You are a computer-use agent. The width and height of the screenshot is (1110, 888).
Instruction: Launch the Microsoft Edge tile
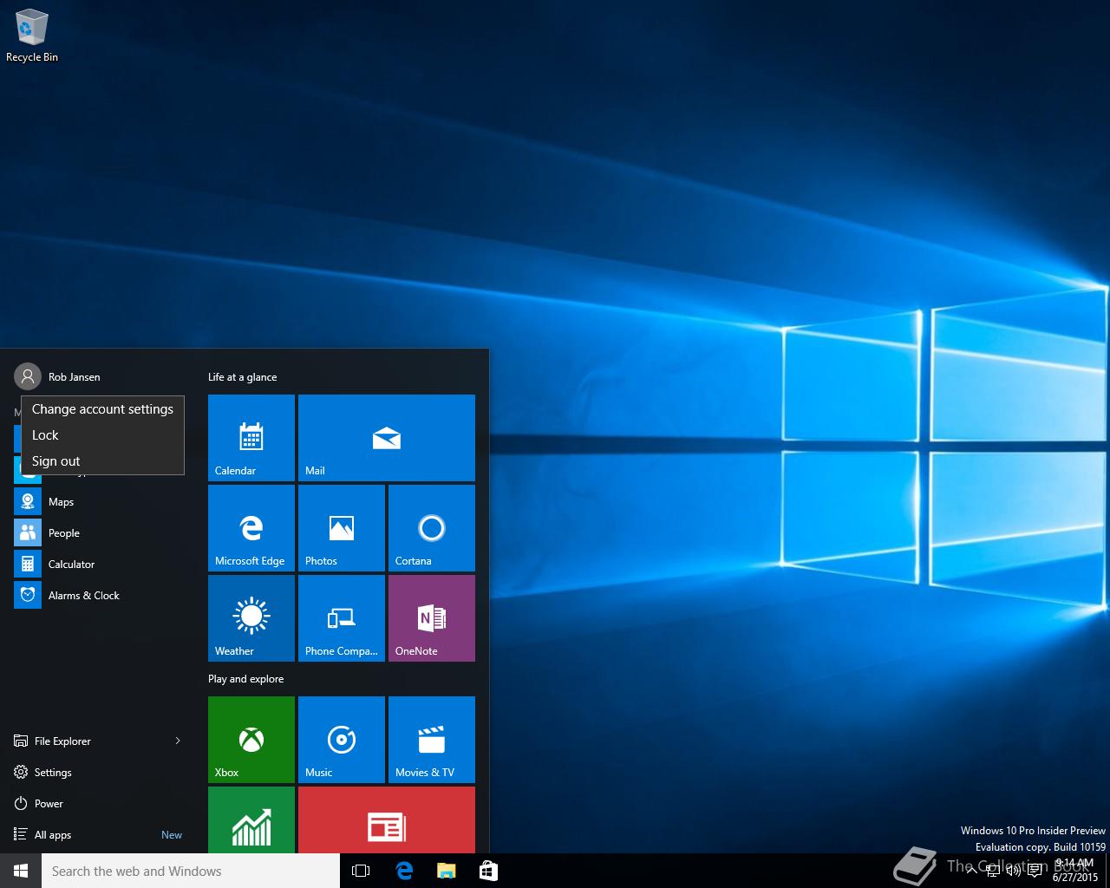pos(251,528)
